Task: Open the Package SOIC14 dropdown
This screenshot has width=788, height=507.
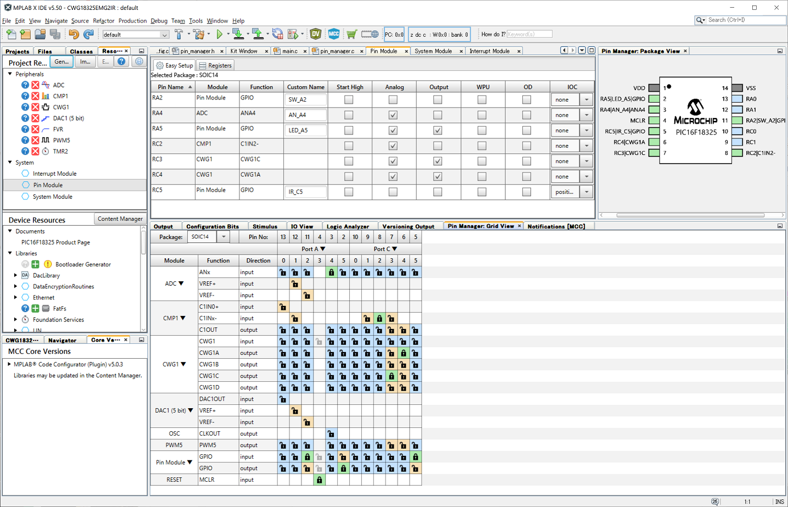Action: click(223, 237)
